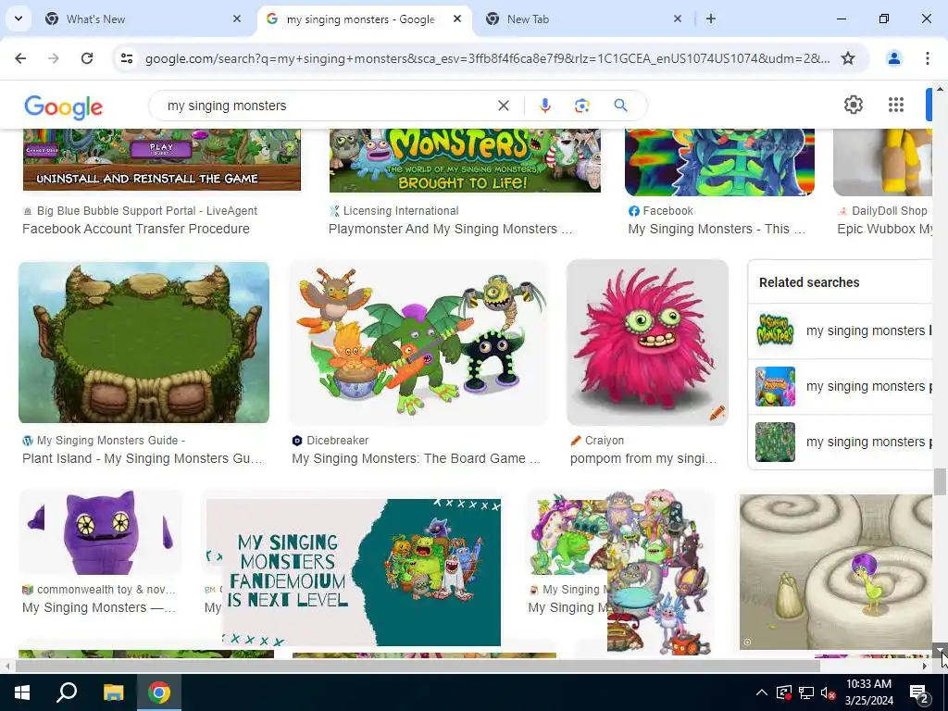Open the Board Game monsters image
Screen dimensions: 948x711
coord(418,343)
